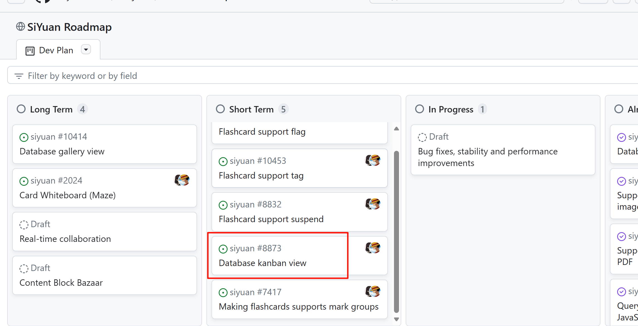Open the Database kanban view issue

point(262,263)
